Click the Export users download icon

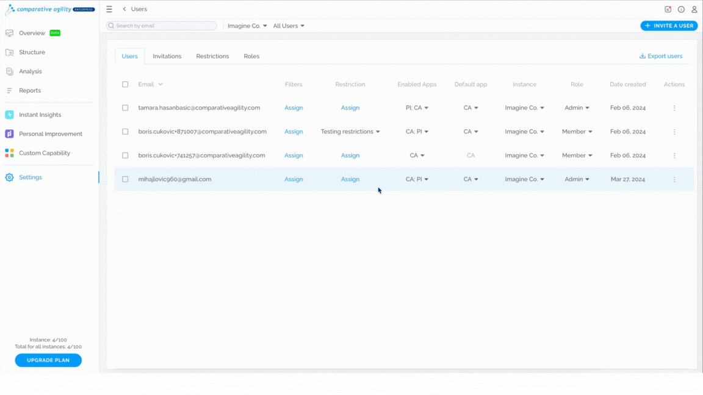642,56
